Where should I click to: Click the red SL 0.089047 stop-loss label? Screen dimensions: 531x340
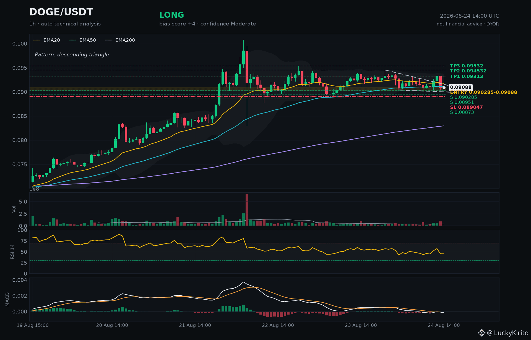coord(466,107)
